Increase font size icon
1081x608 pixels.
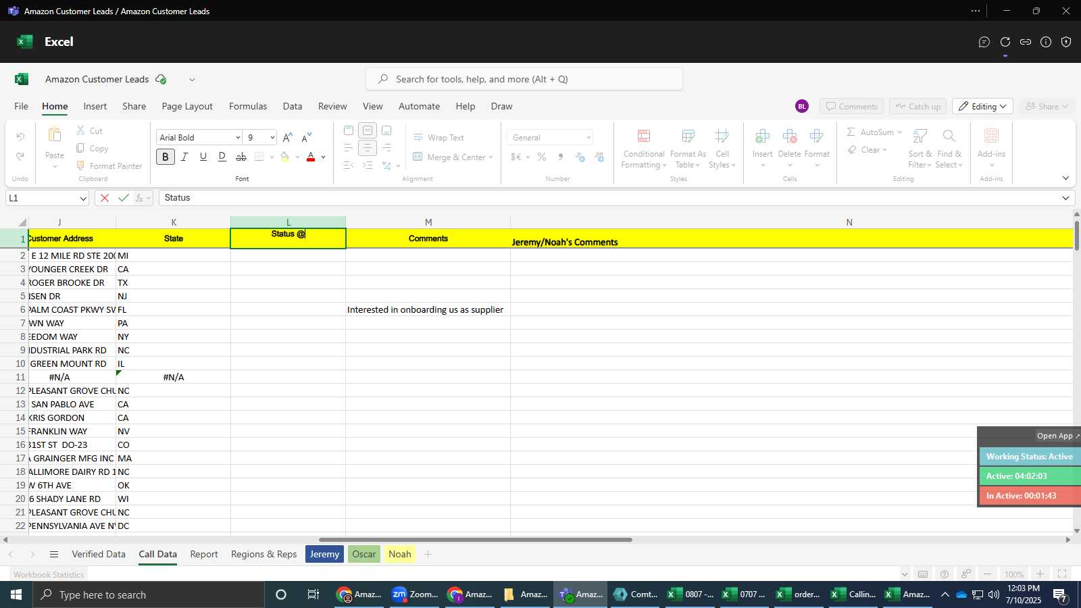(288, 138)
